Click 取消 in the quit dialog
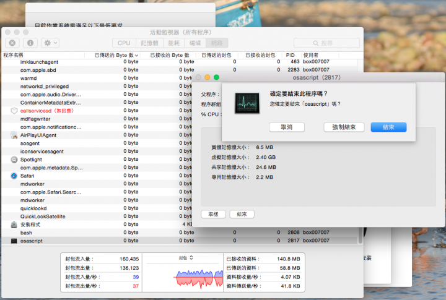The image size is (446, 300). pos(287,127)
